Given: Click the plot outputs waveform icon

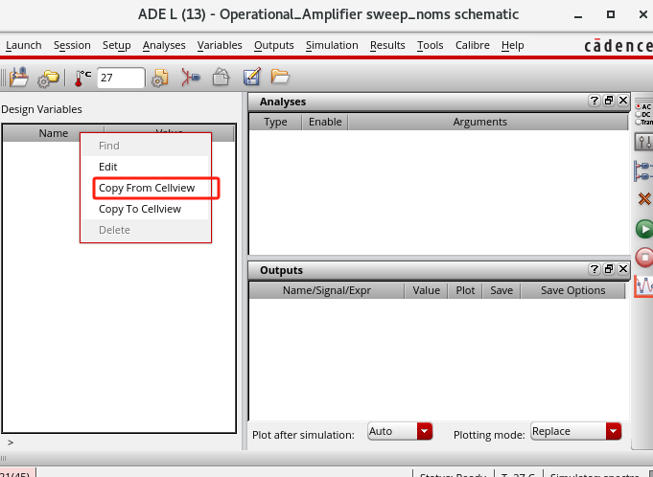Looking at the screenshot, I should (x=643, y=286).
